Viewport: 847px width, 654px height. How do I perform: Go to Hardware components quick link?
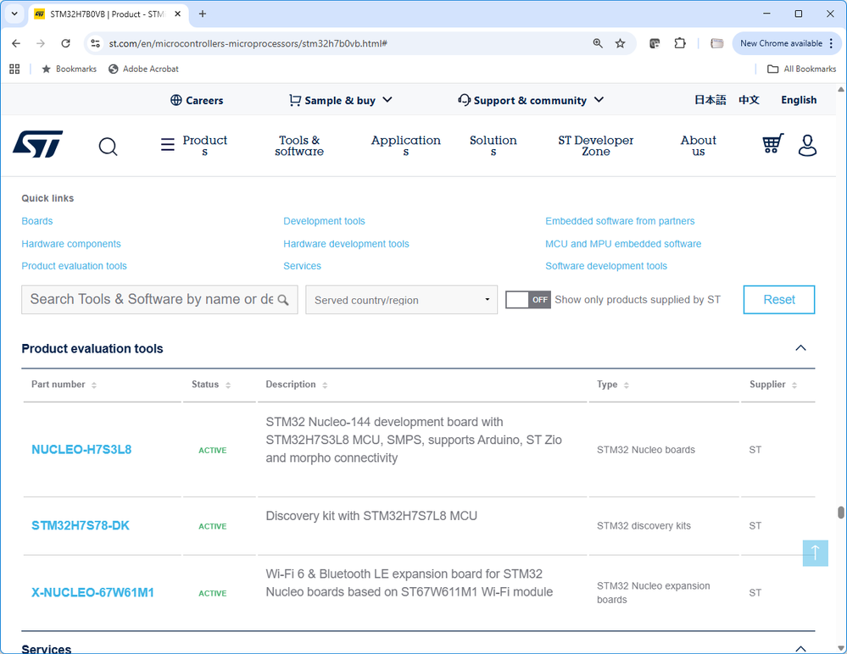pos(71,244)
